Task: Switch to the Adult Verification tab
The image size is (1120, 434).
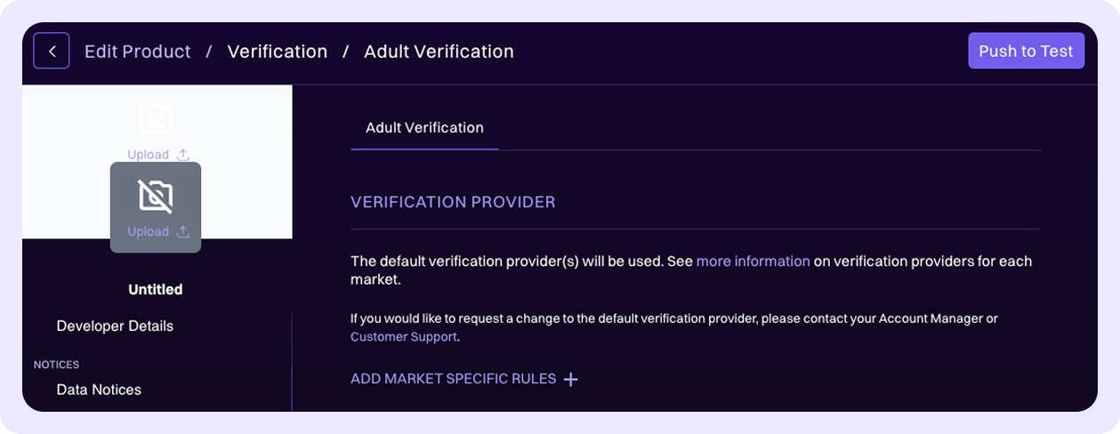Action: [424, 128]
